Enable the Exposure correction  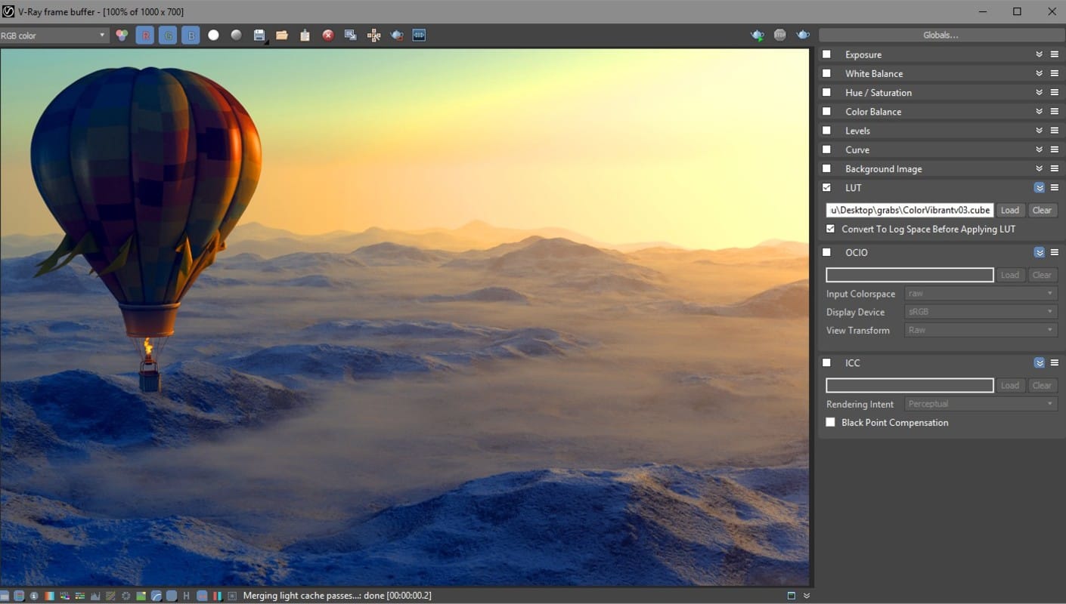(826, 54)
